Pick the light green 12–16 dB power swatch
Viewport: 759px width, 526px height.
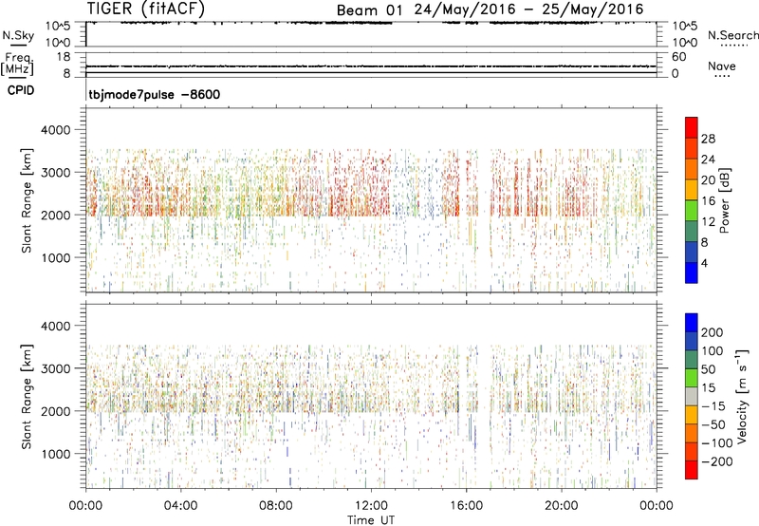coord(692,211)
